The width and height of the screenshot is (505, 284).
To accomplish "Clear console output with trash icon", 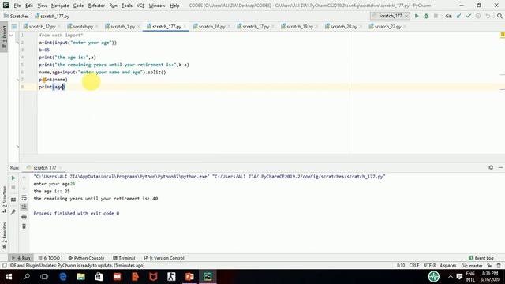I will [24, 226].
